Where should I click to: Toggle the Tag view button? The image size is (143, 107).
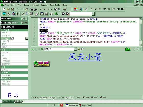pos(60,97)
